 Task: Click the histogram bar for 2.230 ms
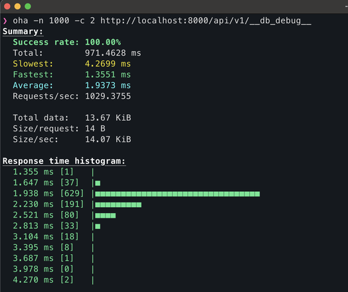click(x=118, y=204)
